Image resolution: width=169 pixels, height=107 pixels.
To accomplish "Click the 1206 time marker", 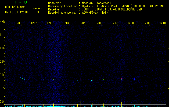I will click(98, 23).
